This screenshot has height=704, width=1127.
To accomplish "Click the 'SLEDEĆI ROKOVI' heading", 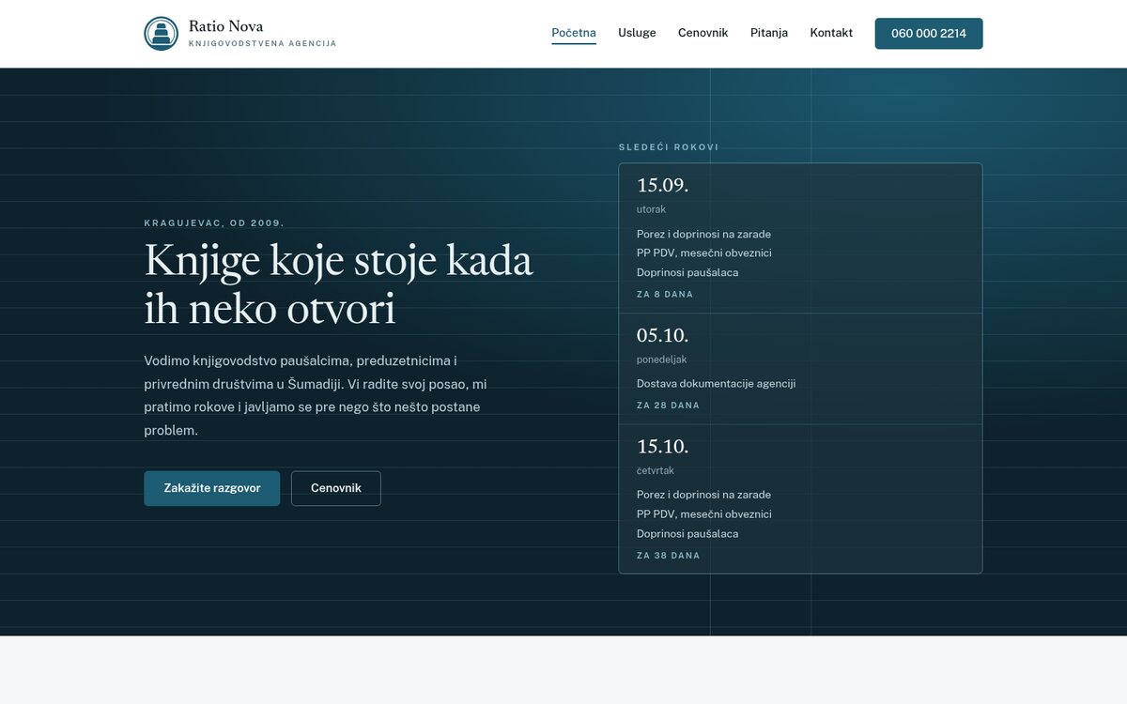I will [x=669, y=147].
